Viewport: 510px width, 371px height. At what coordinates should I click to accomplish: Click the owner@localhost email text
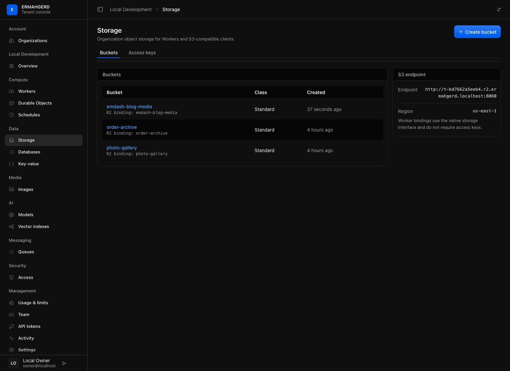(x=39, y=366)
